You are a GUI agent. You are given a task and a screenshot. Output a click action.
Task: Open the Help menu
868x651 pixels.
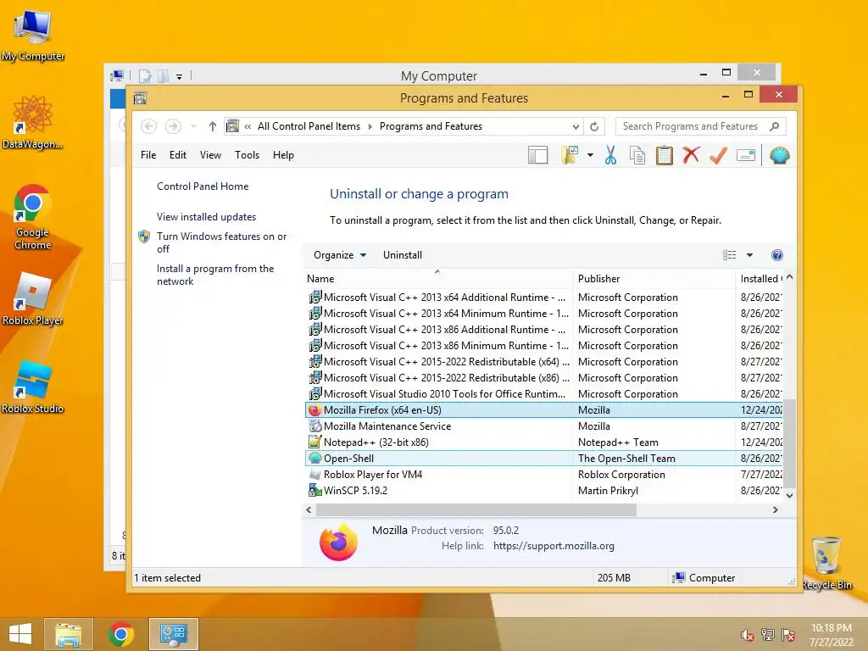click(x=283, y=155)
